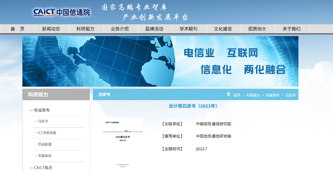Open the 关于我们 page
The image size is (333, 173).
[x=292, y=29]
